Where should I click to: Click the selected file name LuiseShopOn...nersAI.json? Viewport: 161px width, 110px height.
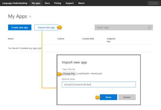pos(89,73)
